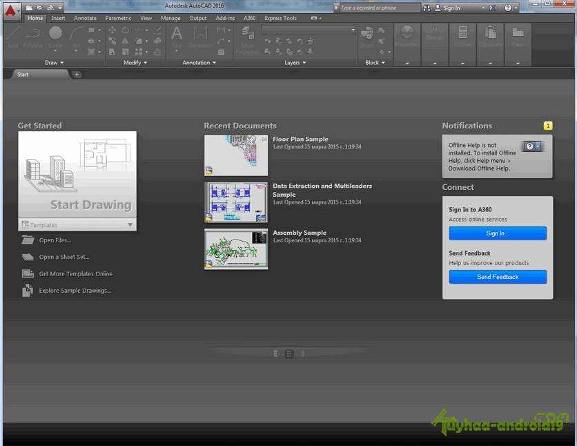The image size is (577, 446).
Task: Switch to the View ribbon tab
Action: (x=146, y=18)
